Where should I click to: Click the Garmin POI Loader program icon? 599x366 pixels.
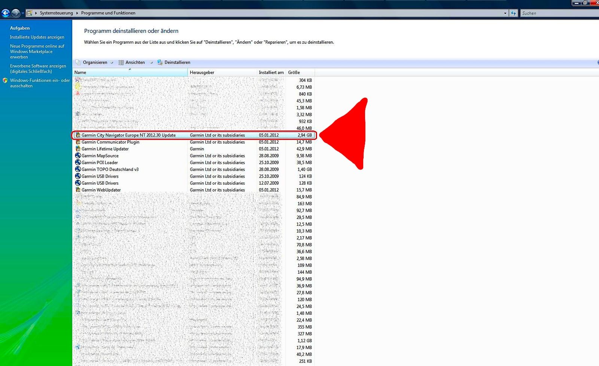coord(78,162)
